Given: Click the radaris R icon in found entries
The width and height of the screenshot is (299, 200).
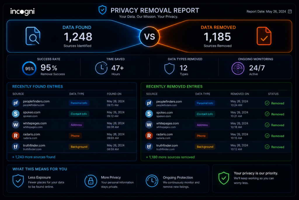Looking at the screenshot, I should tap(16, 136).
